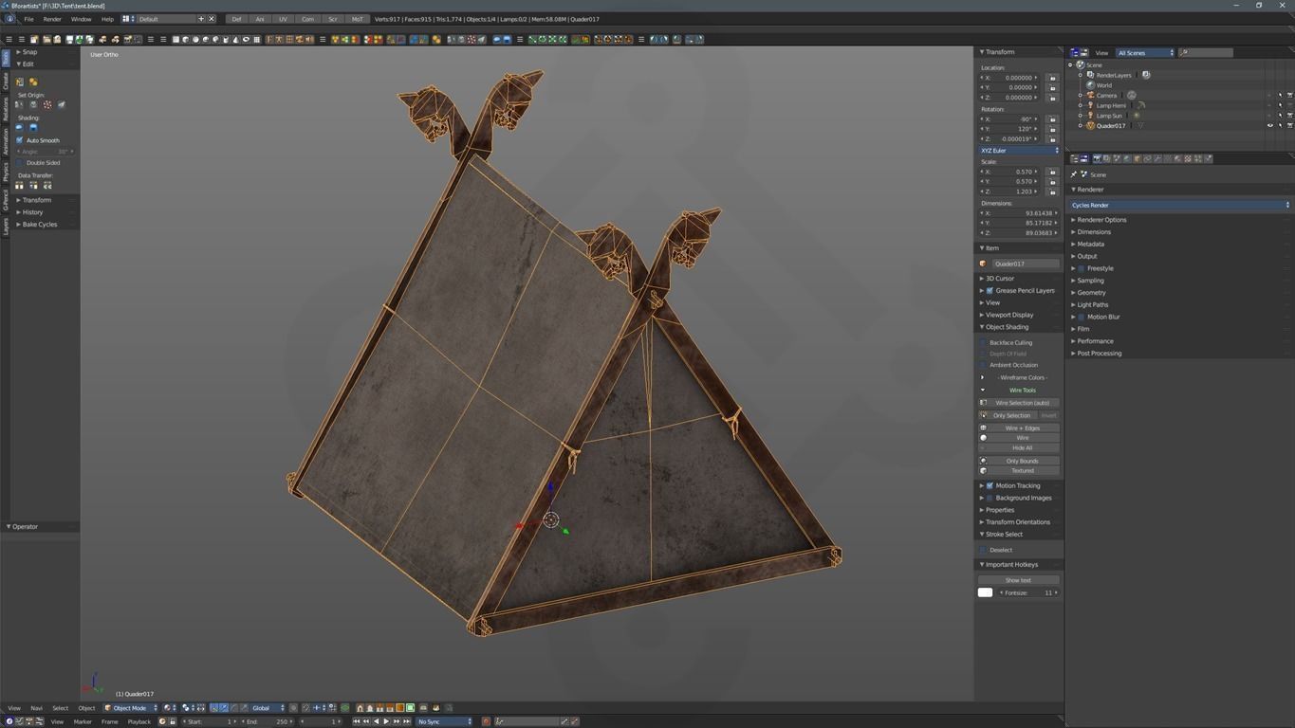Open the No Sync playback dropdown
The height and width of the screenshot is (728, 1295).
(445, 721)
